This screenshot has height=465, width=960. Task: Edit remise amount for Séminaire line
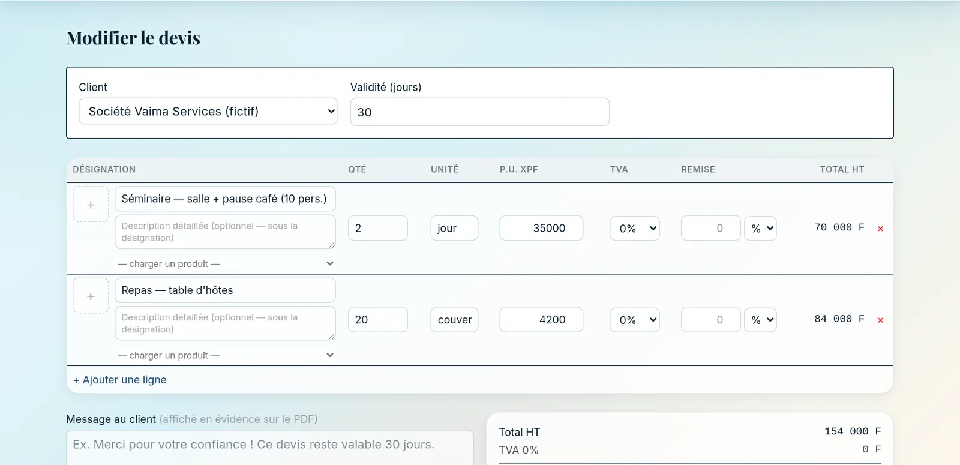pos(711,228)
